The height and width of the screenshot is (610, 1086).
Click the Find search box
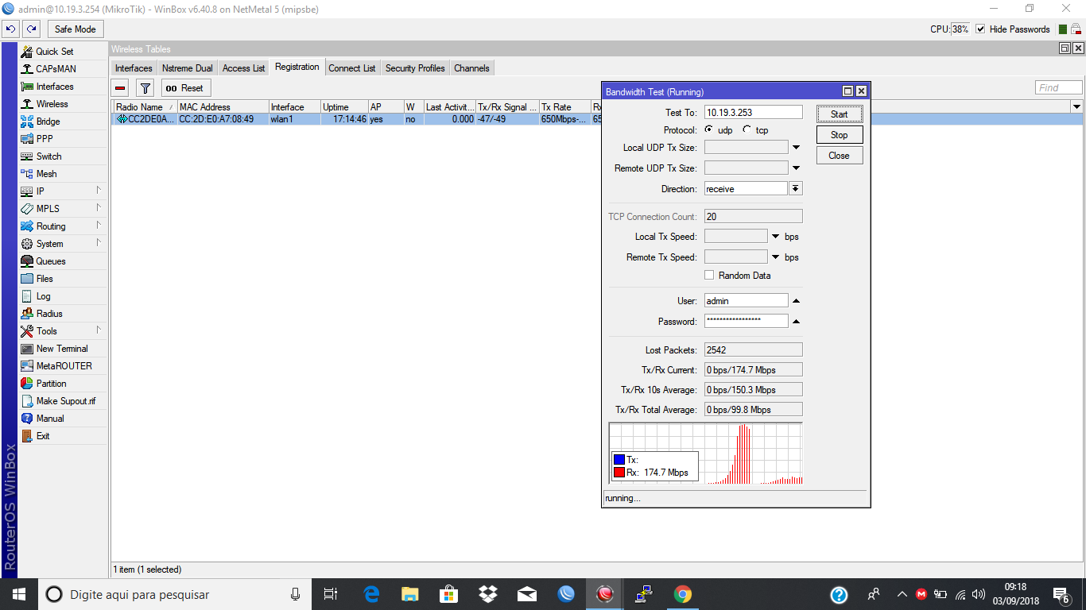(x=1059, y=88)
